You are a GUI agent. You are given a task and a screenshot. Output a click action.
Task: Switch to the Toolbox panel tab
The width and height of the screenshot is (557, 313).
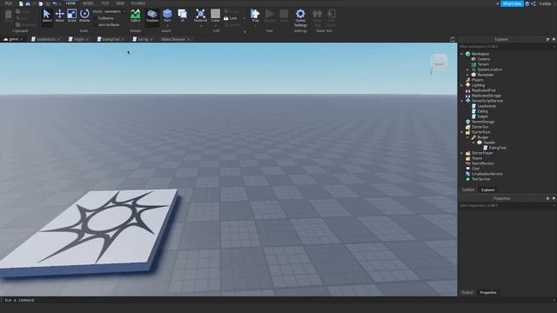[468, 190]
